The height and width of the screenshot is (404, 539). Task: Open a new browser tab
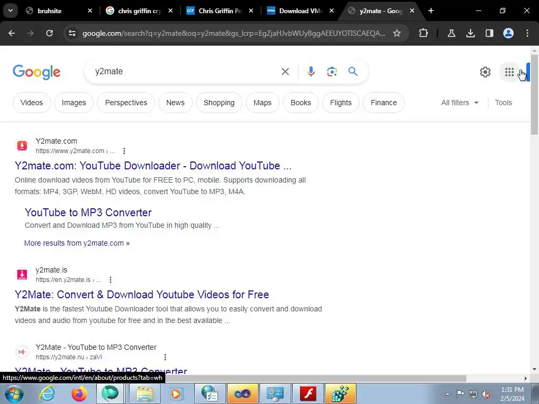tap(431, 11)
